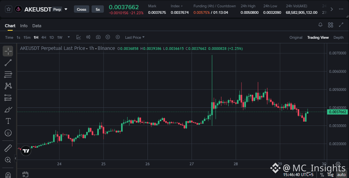
Task: Toggle the magnet snap mode
Action: pyautogui.click(x=8, y=174)
